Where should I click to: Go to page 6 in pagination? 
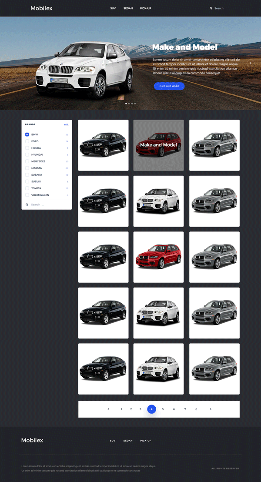point(174,409)
